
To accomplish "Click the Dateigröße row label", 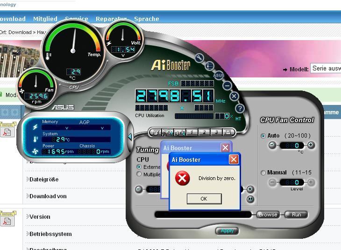I will (44, 180).
